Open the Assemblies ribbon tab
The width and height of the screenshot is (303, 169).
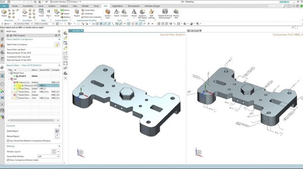click(28, 6)
